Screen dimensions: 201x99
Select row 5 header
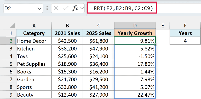click(8, 64)
